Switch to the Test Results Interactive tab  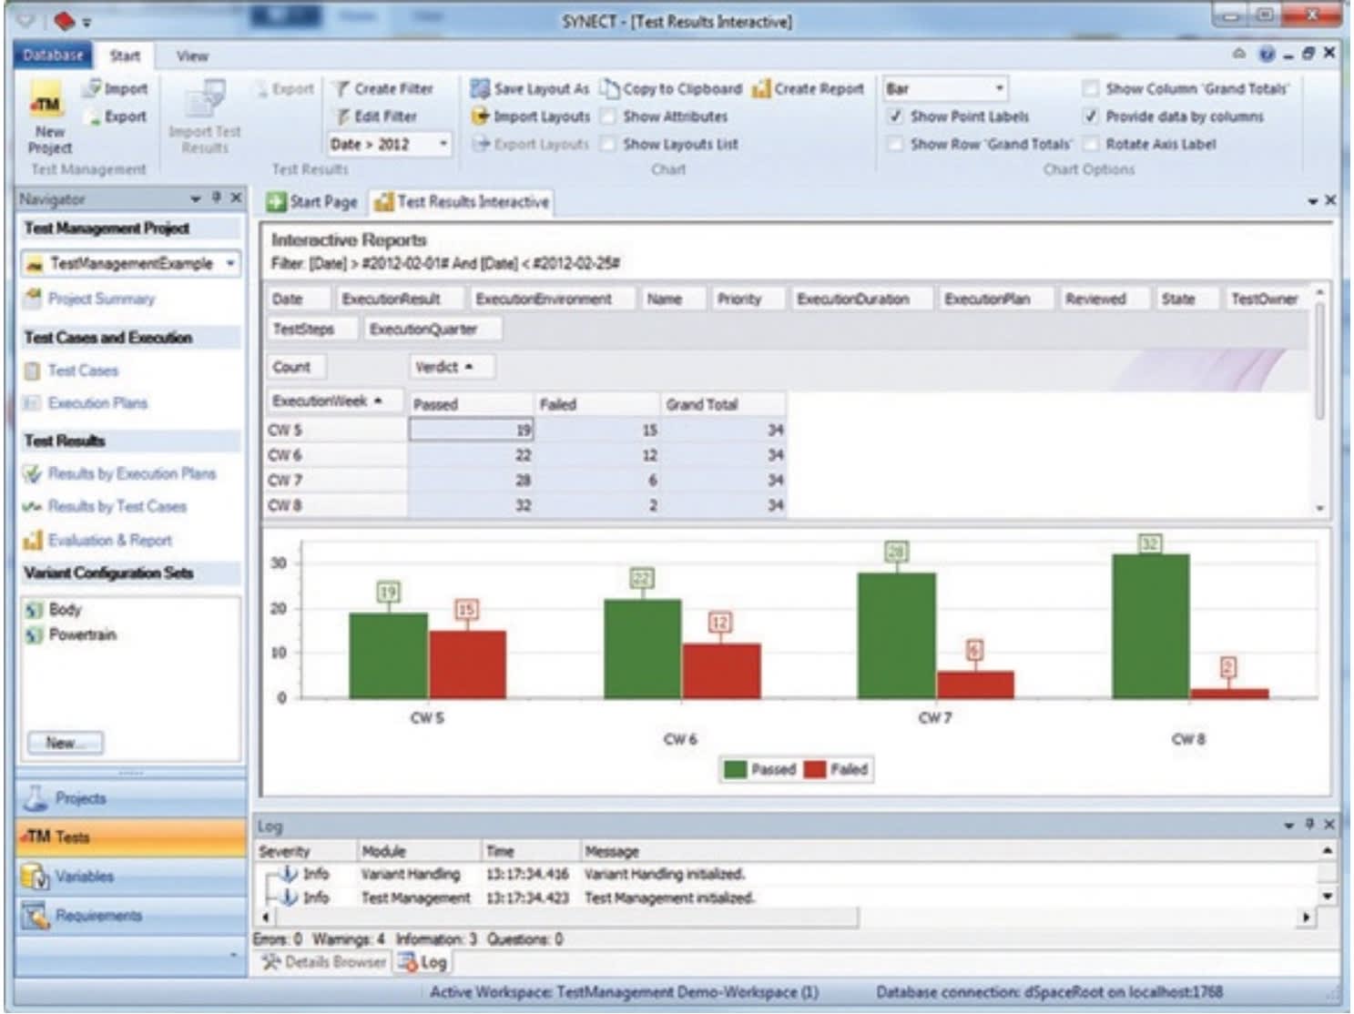tap(462, 202)
